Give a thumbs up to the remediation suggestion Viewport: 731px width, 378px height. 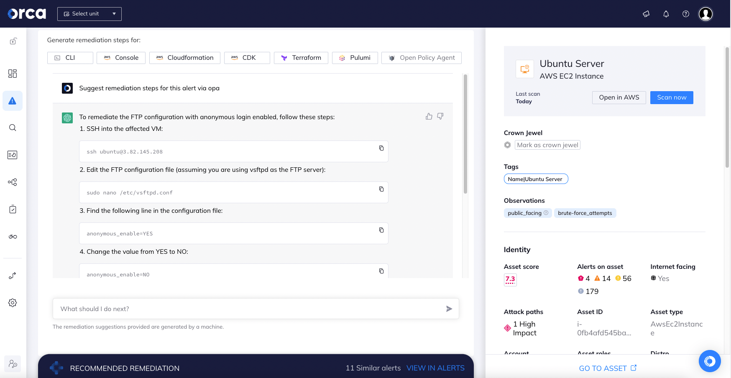tap(429, 116)
